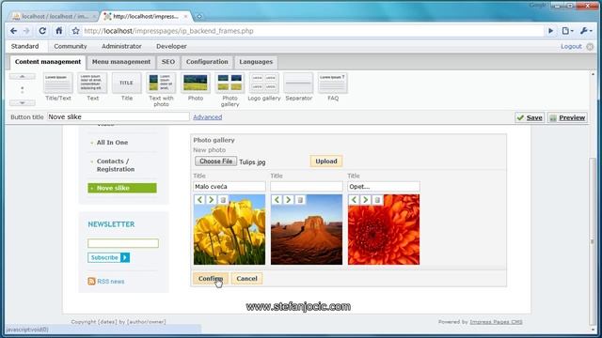Open the Impress Pages CMS link
Screen dimensions: 602x338
tap(496, 322)
